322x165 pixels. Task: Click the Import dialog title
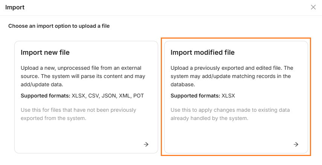[15, 7]
